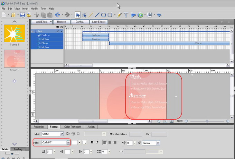235x159 pixels.
Task: Choose the yellow Pencil line tool
Action: pos(91,15)
